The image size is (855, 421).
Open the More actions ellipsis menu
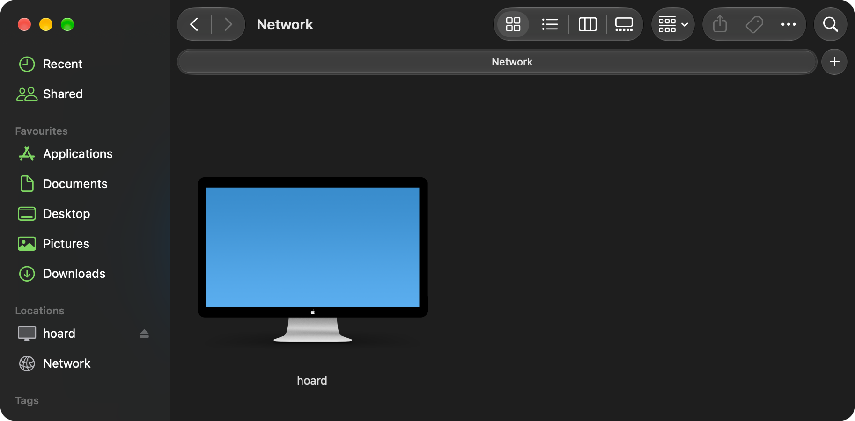pyautogui.click(x=789, y=24)
